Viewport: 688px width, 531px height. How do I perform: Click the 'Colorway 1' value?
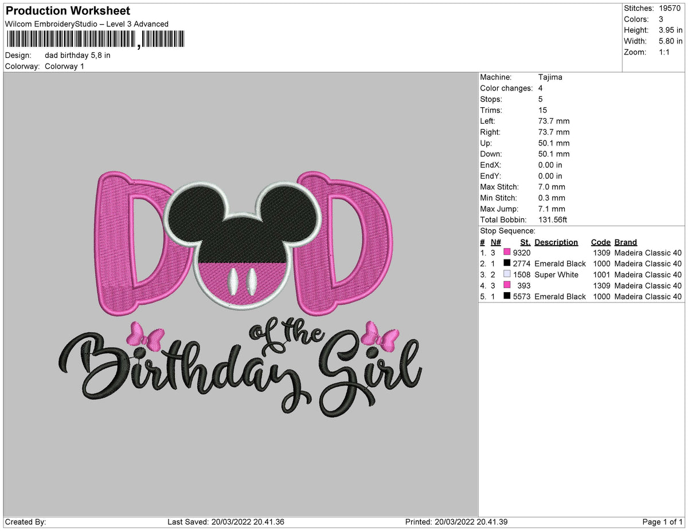point(64,66)
